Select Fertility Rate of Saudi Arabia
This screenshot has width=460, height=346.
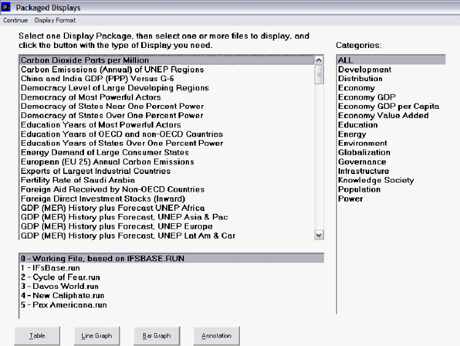coord(77,180)
